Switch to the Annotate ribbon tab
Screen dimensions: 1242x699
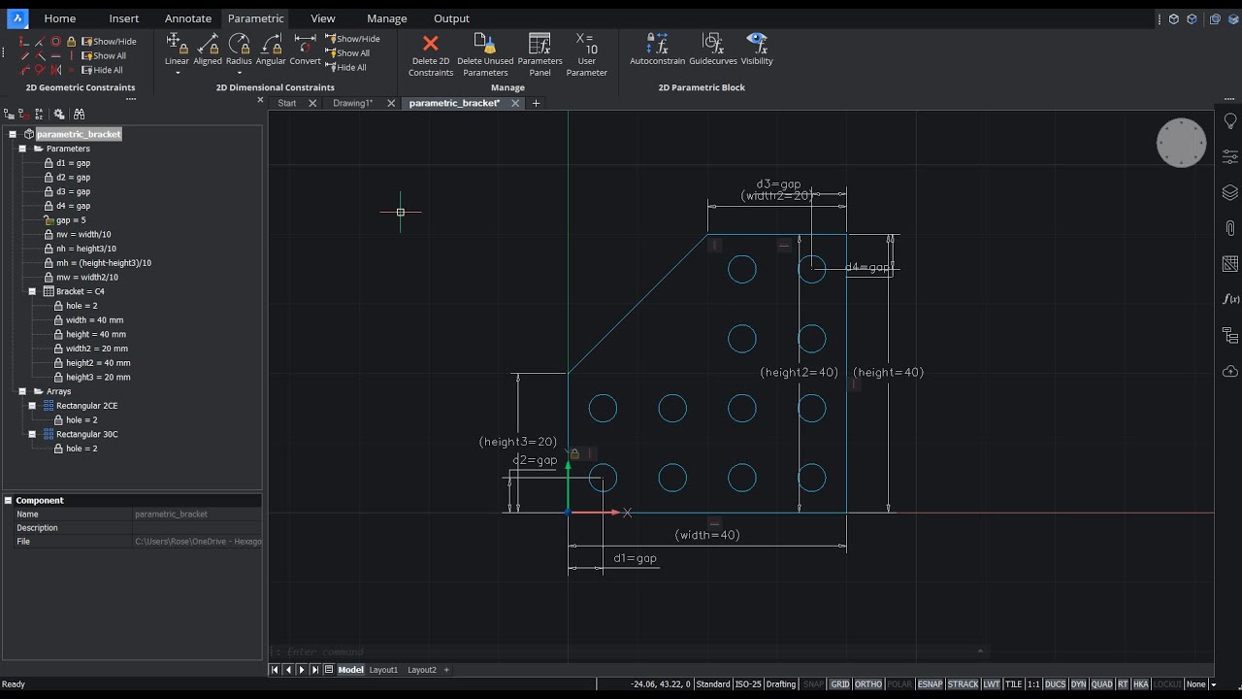(x=188, y=18)
